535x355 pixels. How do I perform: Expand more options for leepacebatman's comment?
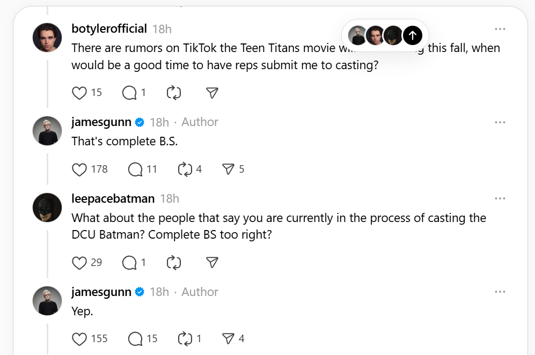tap(500, 198)
